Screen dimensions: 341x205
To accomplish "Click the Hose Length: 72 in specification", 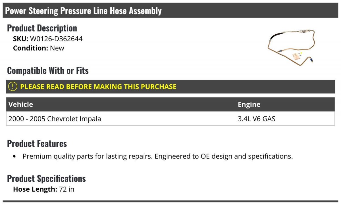I will 43,189.
